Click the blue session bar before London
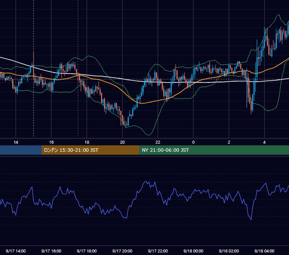This screenshot has height=255, width=289. [x=21, y=150]
